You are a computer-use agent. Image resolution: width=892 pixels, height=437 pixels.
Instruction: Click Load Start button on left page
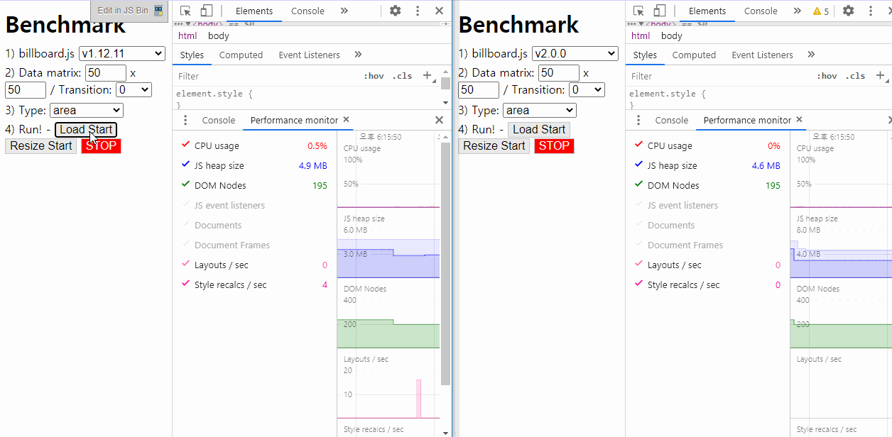click(x=86, y=129)
